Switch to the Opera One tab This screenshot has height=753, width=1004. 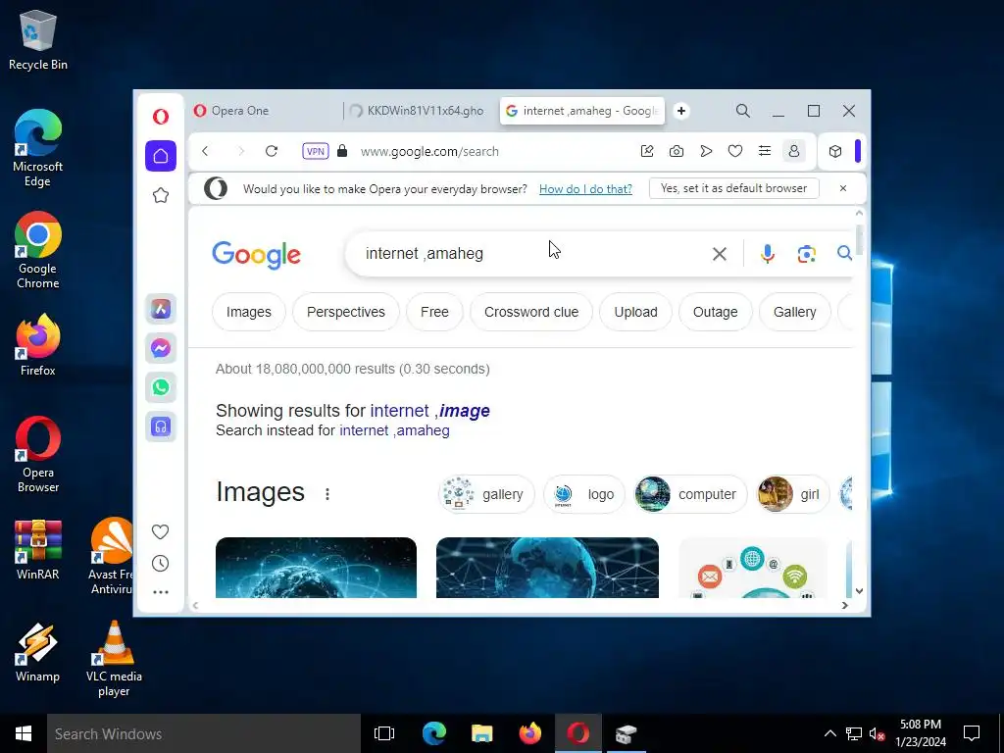(x=264, y=111)
